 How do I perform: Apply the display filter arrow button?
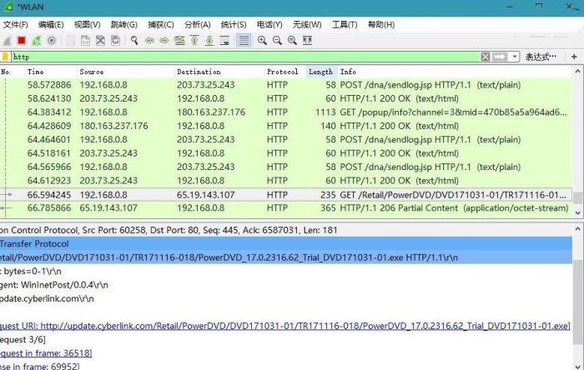tap(500, 57)
